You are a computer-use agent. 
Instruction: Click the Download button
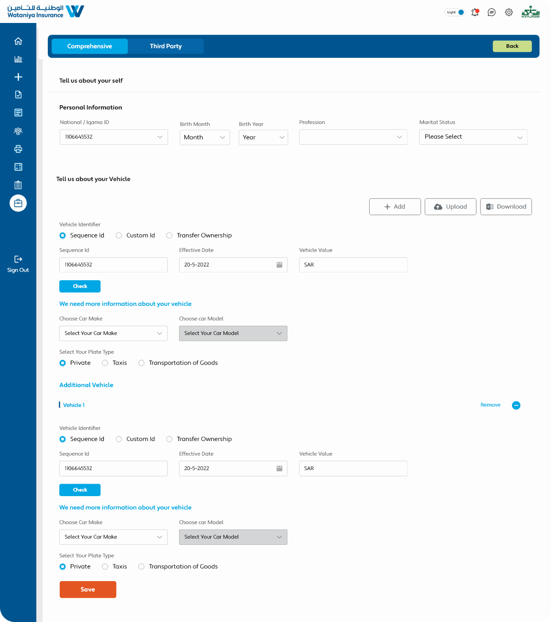click(x=506, y=207)
